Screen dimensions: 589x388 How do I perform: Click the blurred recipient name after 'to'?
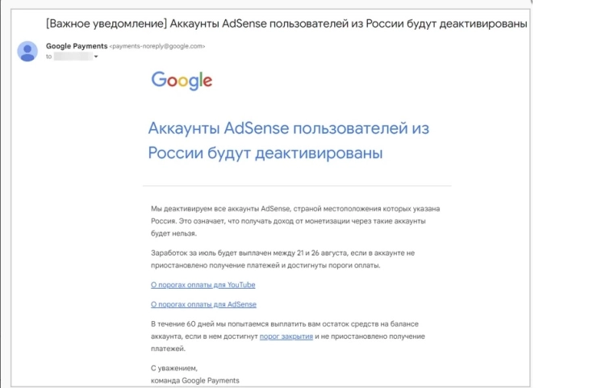pyautogui.click(x=73, y=56)
